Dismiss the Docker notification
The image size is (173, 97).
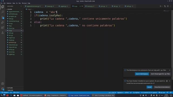click(x=170, y=81)
